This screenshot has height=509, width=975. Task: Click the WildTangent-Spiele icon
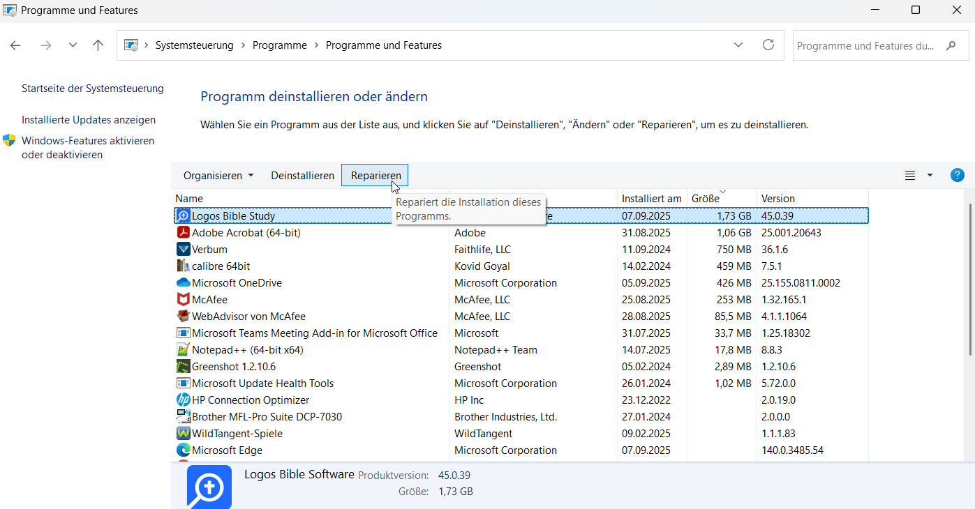point(183,433)
